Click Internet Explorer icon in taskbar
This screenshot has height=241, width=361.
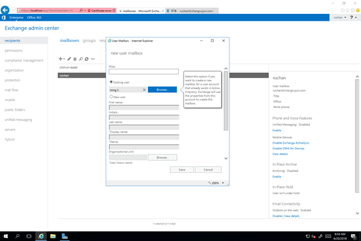coord(41,236)
